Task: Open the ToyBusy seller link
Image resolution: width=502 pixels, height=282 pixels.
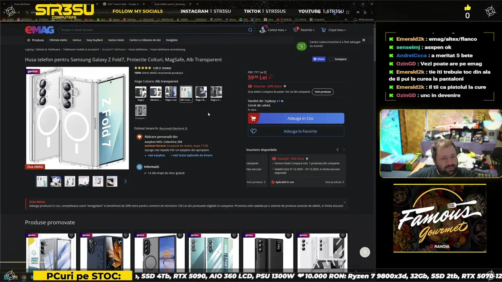Action: 270,101
